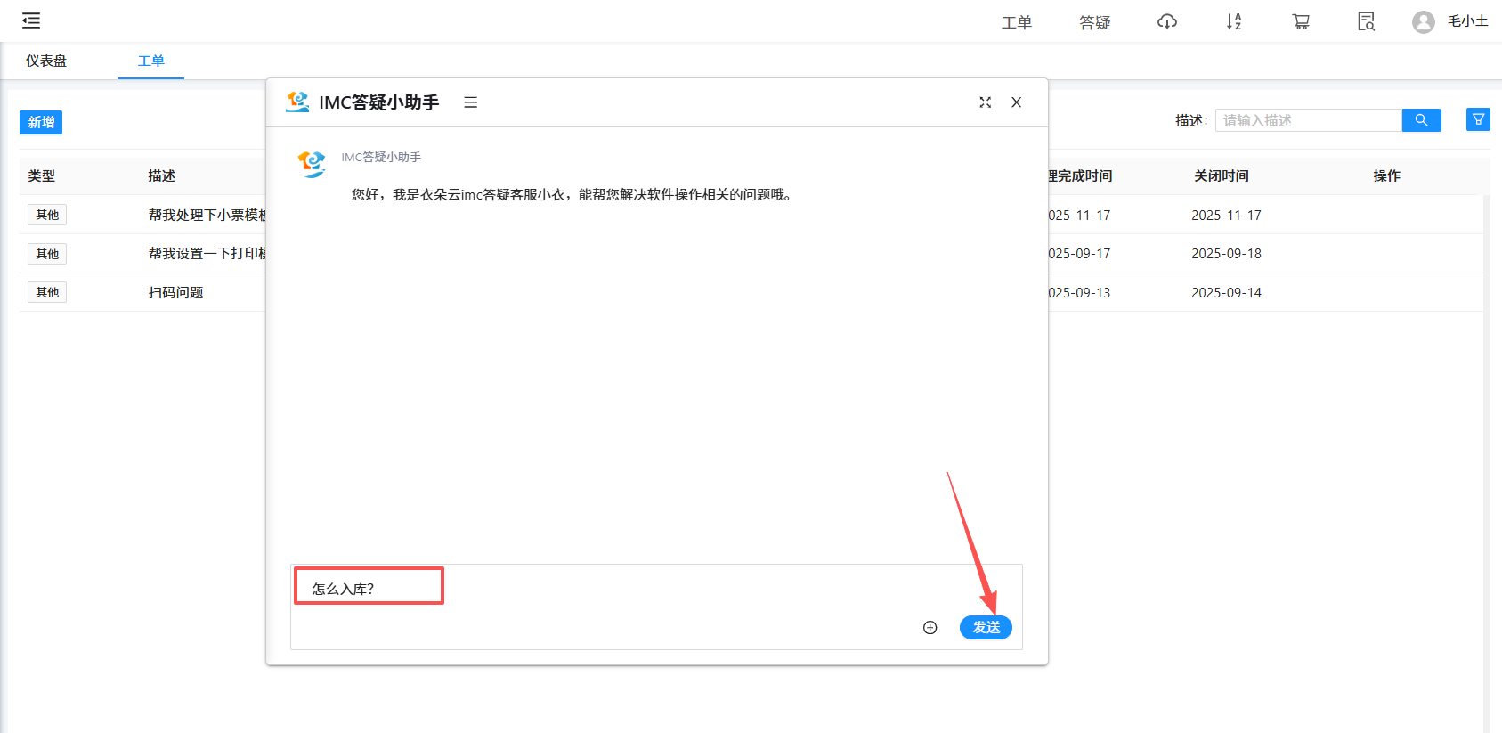Image resolution: width=1502 pixels, height=733 pixels.
Task: Click the 其他 tag in the 帮我设置一下打印 row
Action: (x=47, y=254)
